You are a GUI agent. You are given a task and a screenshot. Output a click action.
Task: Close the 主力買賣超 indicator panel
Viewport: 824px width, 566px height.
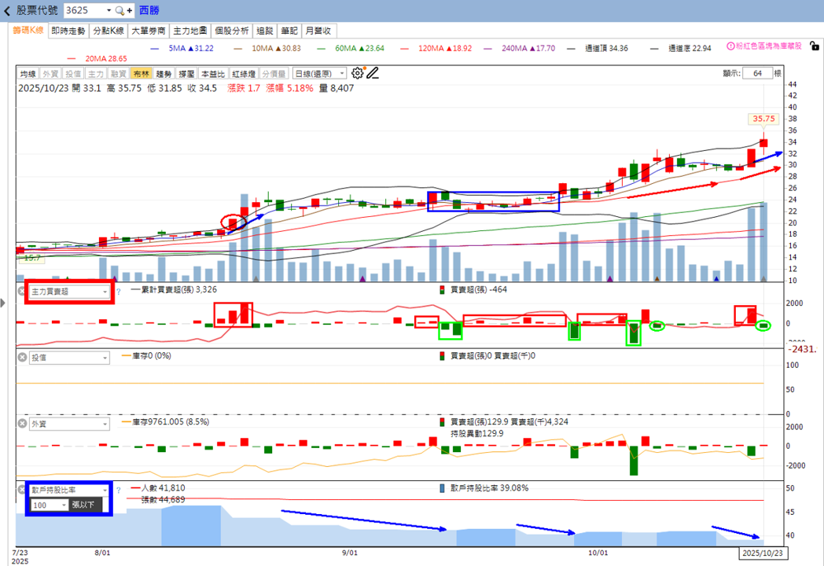point(22,291)
